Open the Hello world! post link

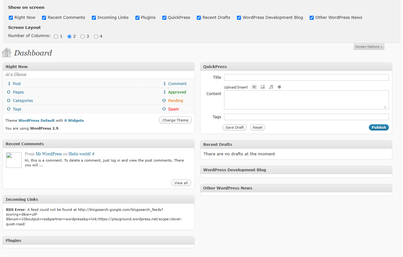80,154
